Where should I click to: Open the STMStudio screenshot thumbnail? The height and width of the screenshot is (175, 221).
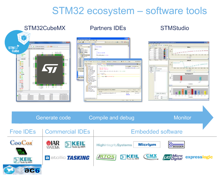click(179, 71)
